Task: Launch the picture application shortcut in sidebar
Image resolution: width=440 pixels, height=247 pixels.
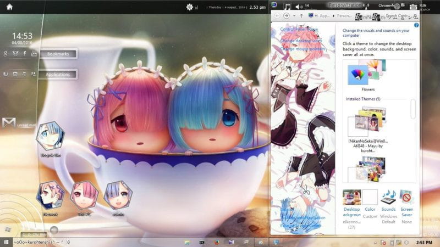Action: point(15,74)
